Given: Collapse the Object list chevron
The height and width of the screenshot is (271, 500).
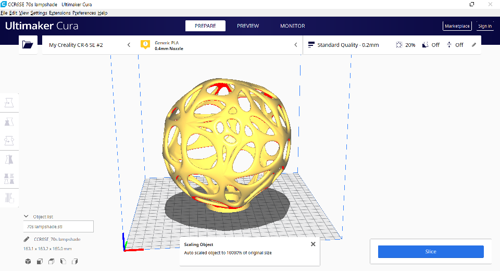Looking at the screenshot, I should (26, 216).
